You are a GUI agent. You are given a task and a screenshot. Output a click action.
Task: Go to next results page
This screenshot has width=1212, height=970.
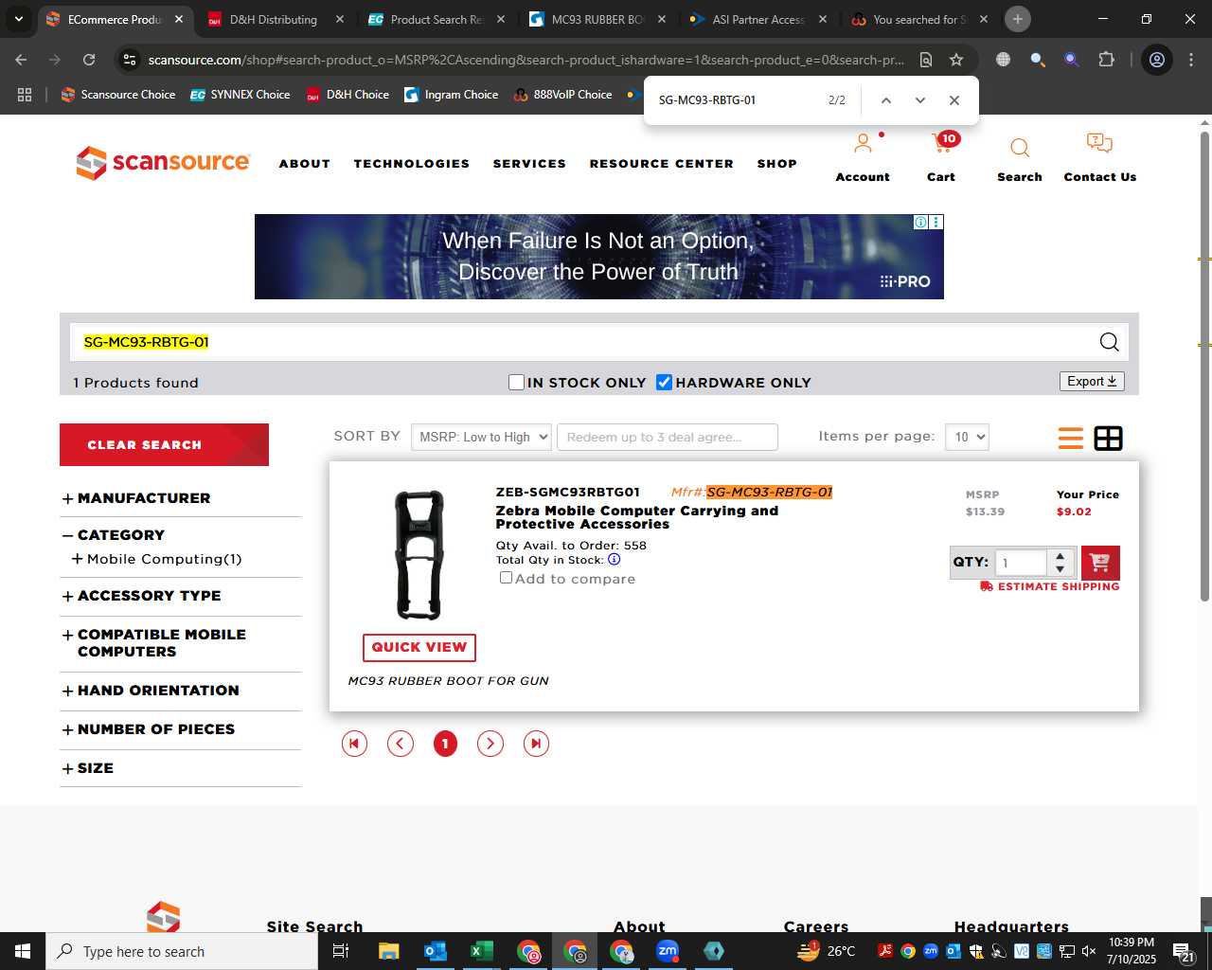490,744
